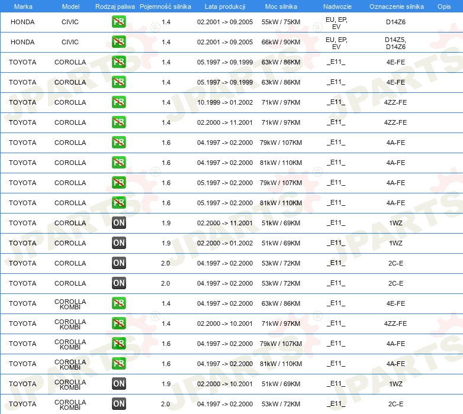Select 'EU, EP, EV' body cell in D14Z5 row
Image resolution: width=463 pixels, height=414 pixels.
pyautogui.click(x=336, y=43)
